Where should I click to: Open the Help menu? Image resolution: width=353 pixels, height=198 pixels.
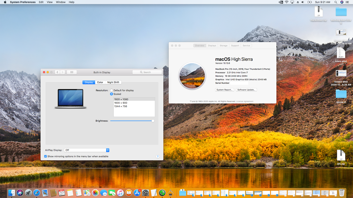[72, 2]
